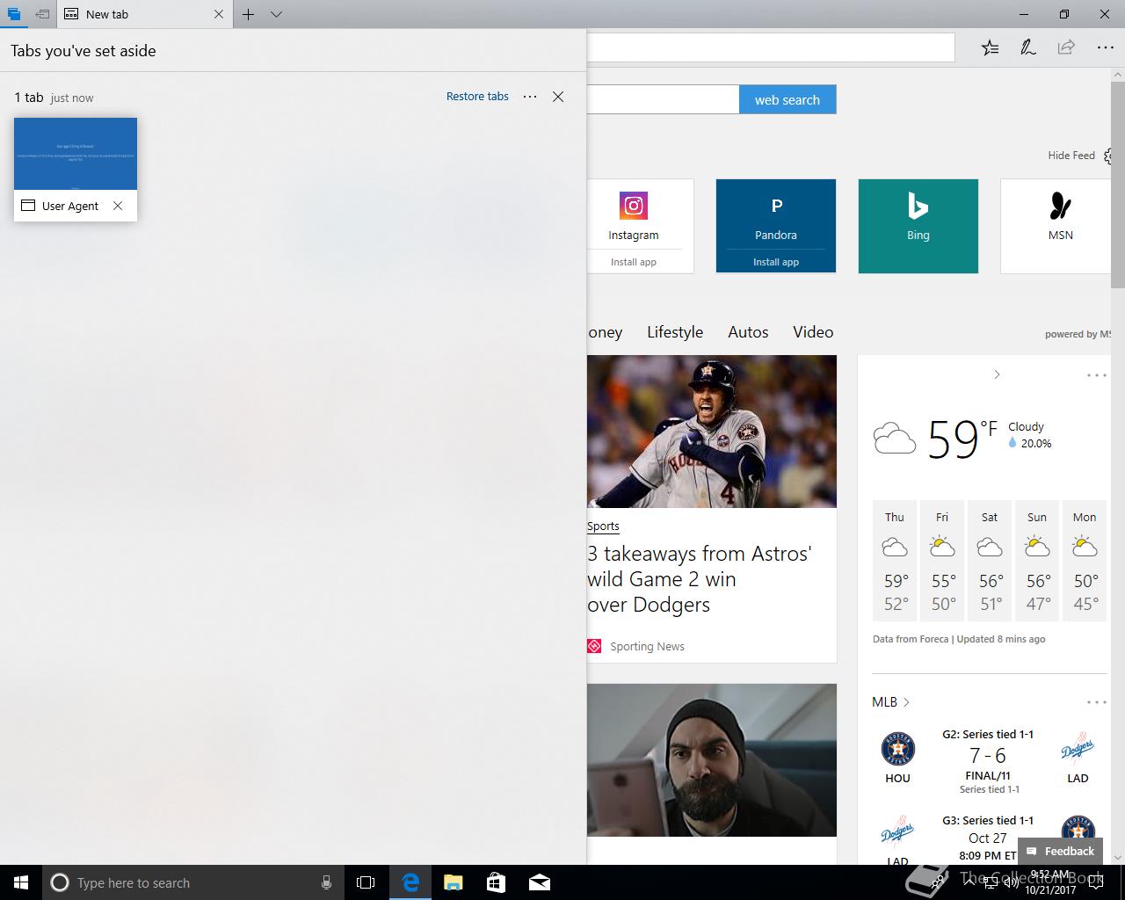Close the New tab tab

point(219,14)
